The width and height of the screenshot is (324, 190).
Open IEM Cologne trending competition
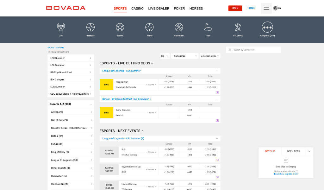tap(71, 79)
